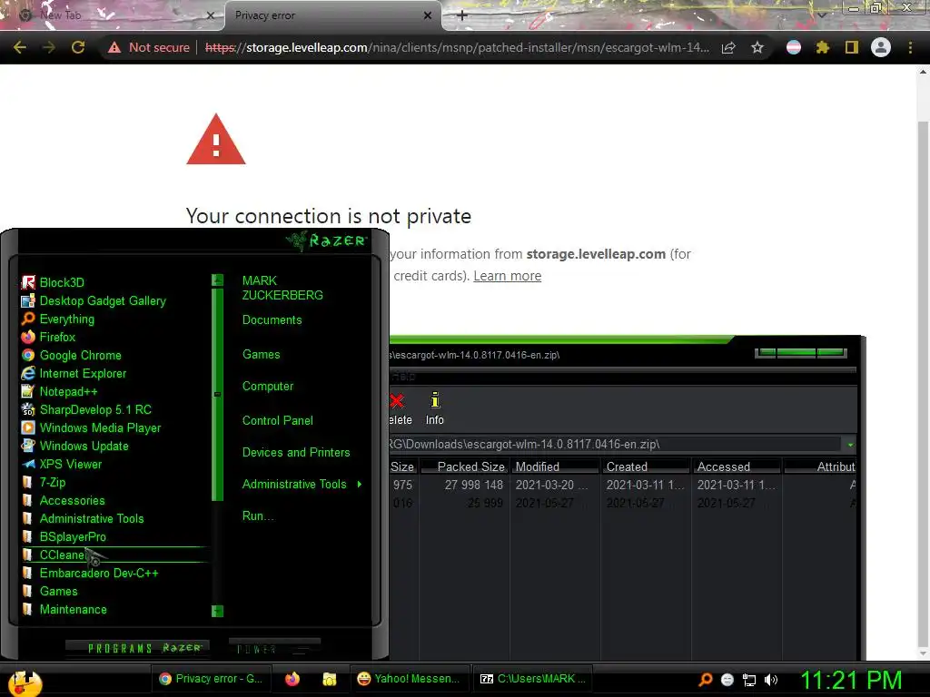Image resolution: width=930 pixels, height=697 pixels.
Task: Open the 7-Zip C:\Users\MARK taskbar item
Action: coord(532,679)
